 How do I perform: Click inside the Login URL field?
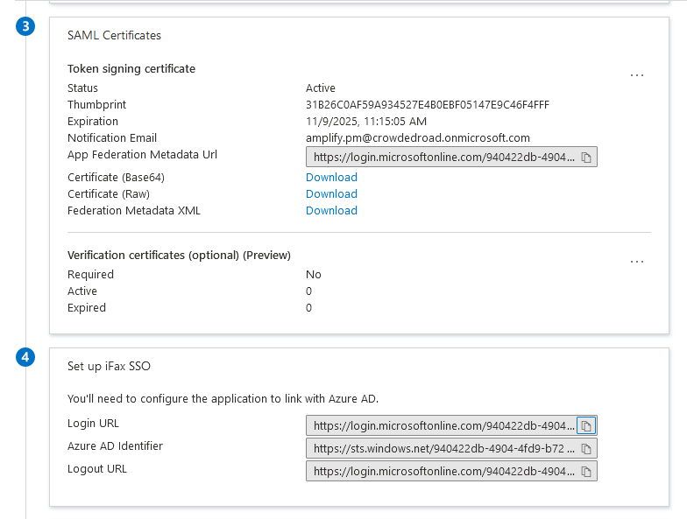pos(442,425)
